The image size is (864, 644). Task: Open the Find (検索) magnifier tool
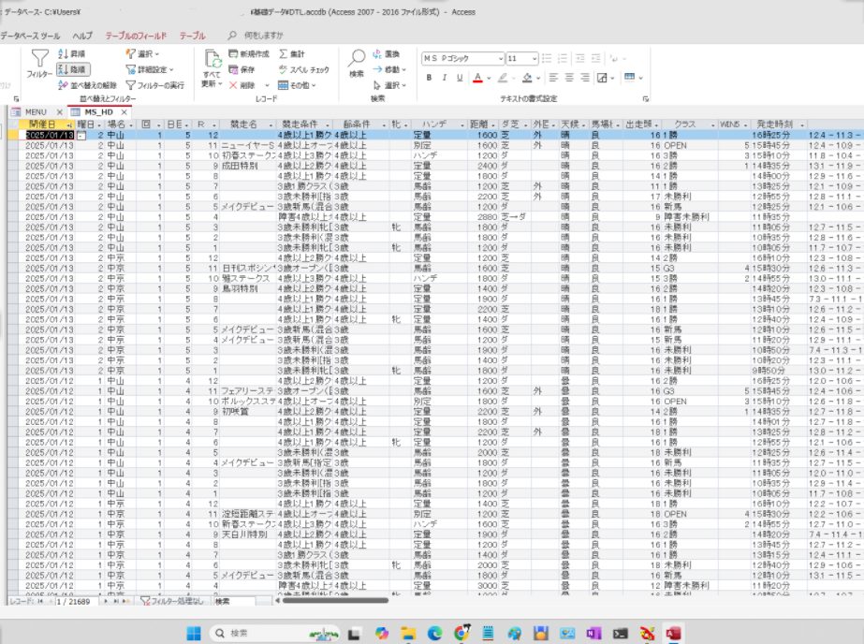click(x=357, y=60)
